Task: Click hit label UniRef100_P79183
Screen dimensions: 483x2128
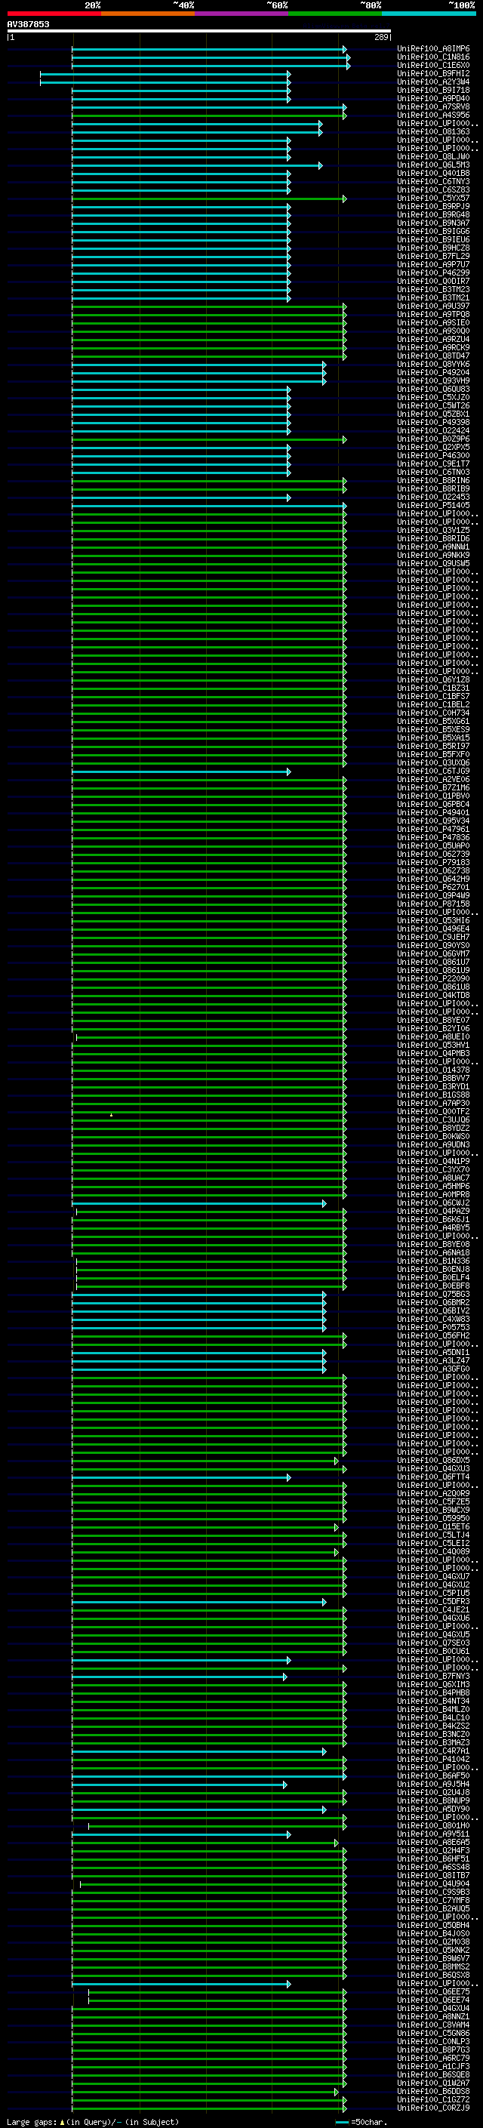Action: pyautogui.click(x=433, y=861)
